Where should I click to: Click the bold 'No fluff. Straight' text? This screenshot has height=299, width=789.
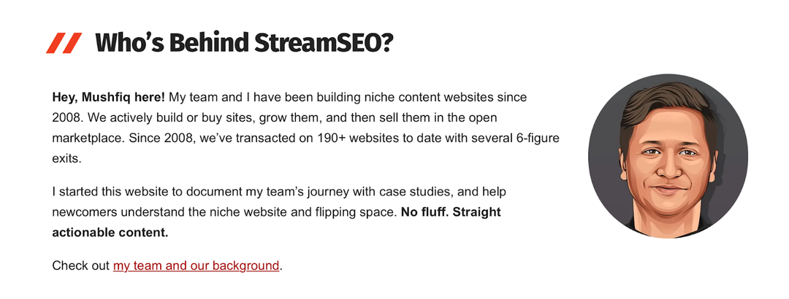pyautogui.click(x=451, y=212)
